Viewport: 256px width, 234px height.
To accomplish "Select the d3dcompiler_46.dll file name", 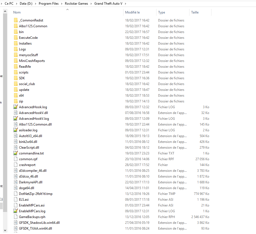I will [33, 171].
